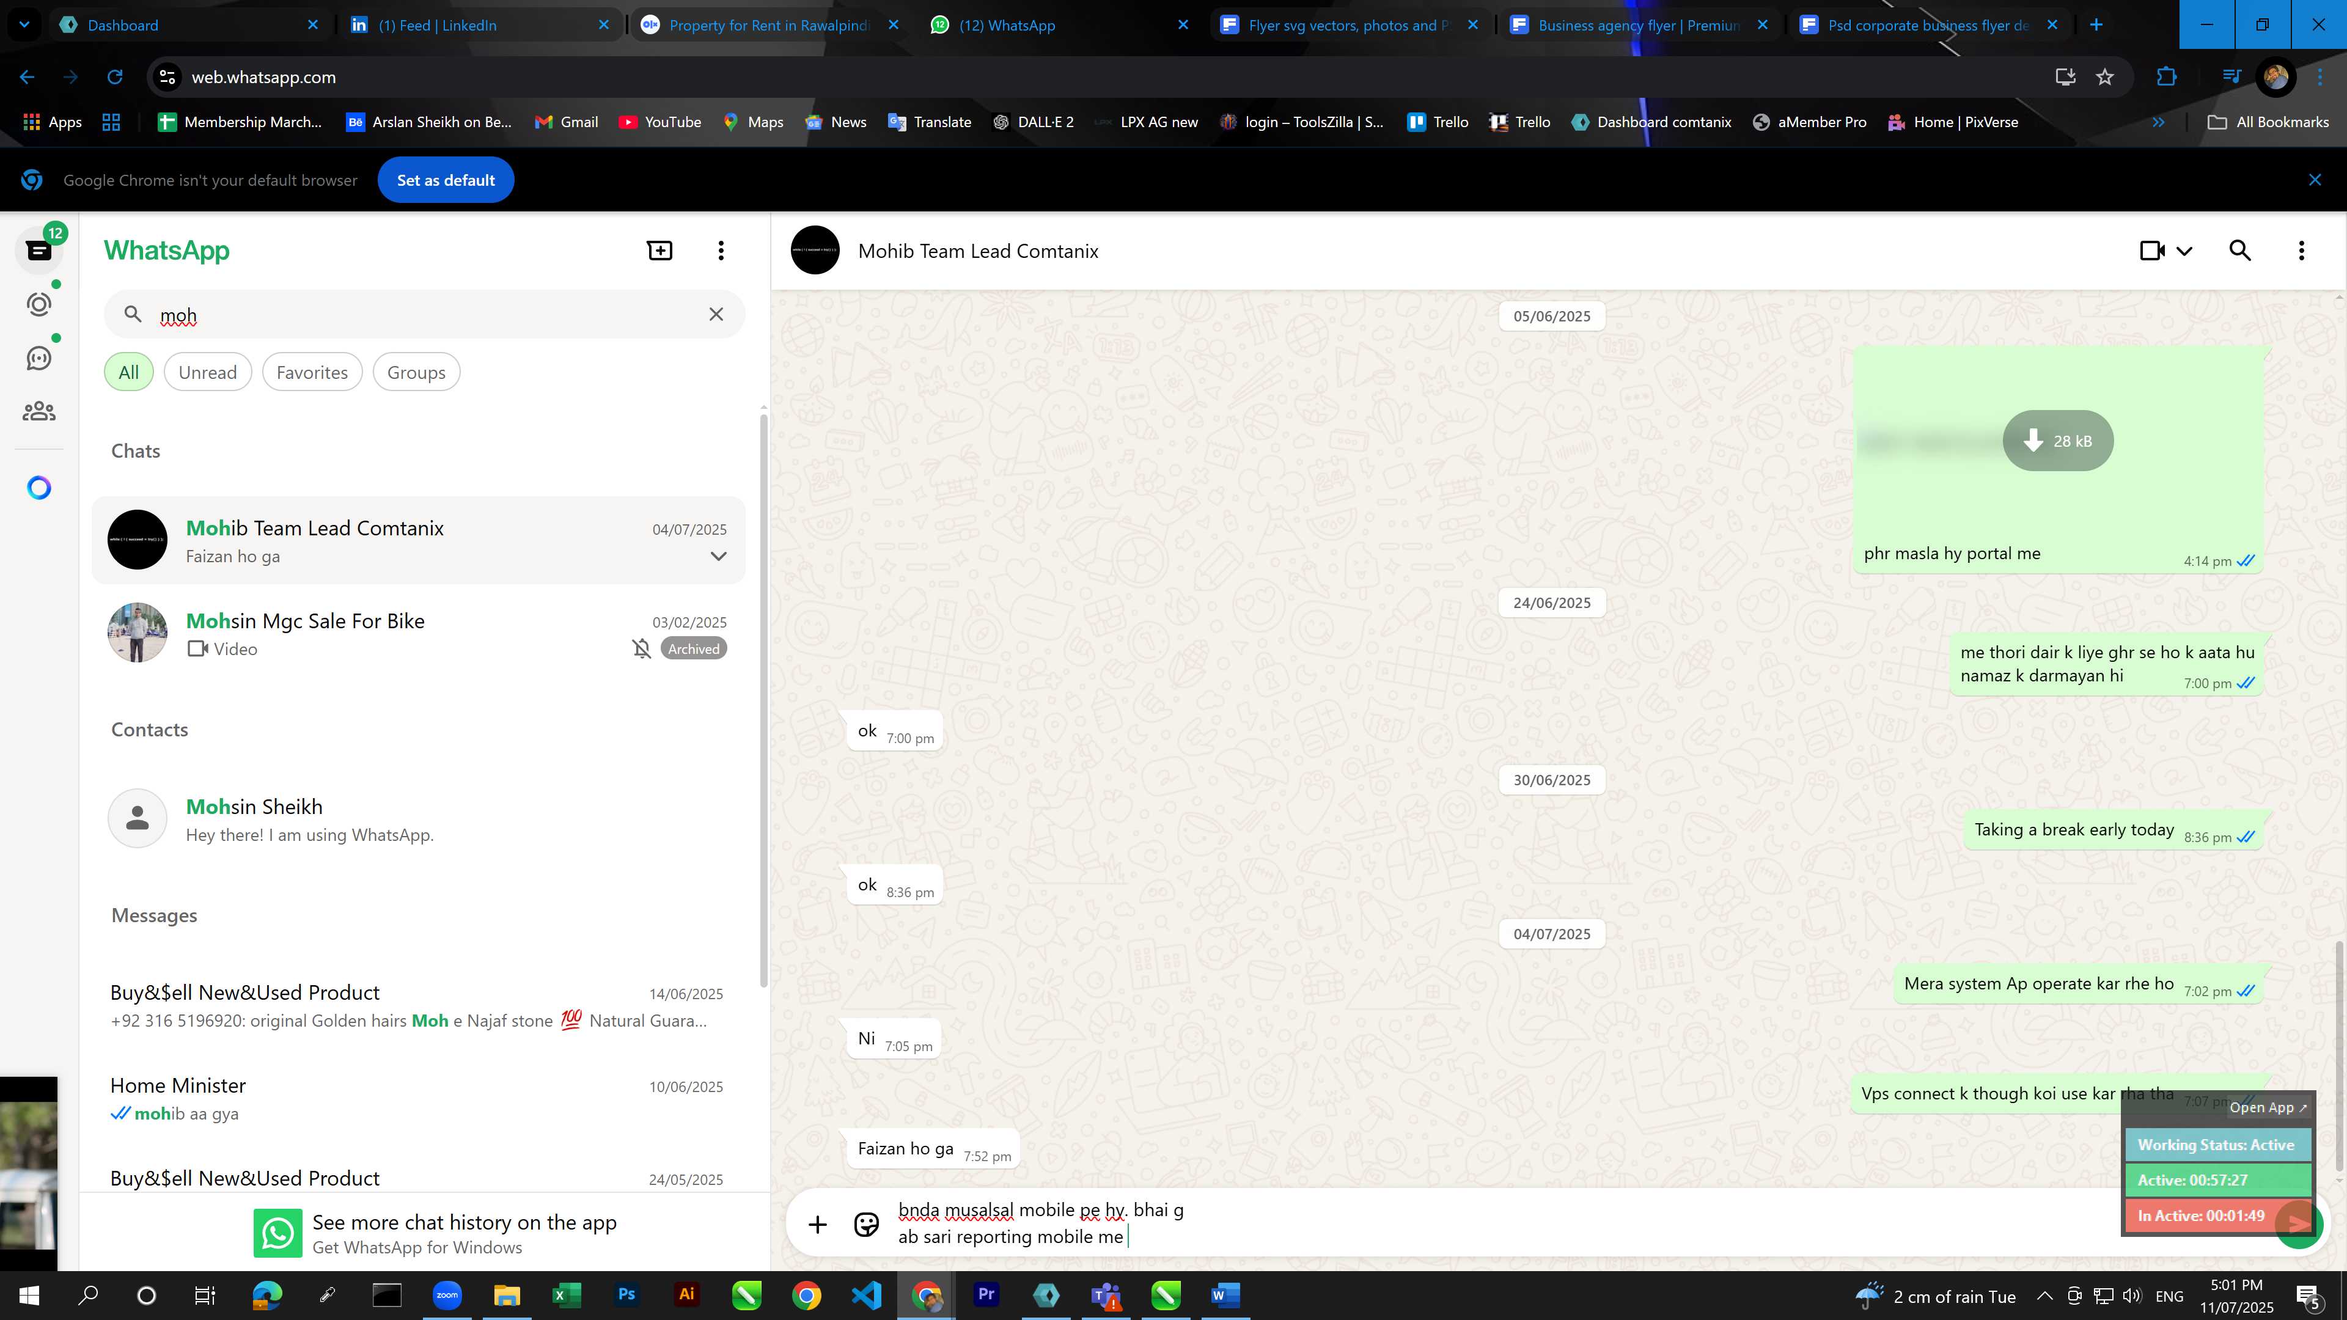Bookmark this page with star icon
Viewport: 2347px width, 1320px height.
2104,78
